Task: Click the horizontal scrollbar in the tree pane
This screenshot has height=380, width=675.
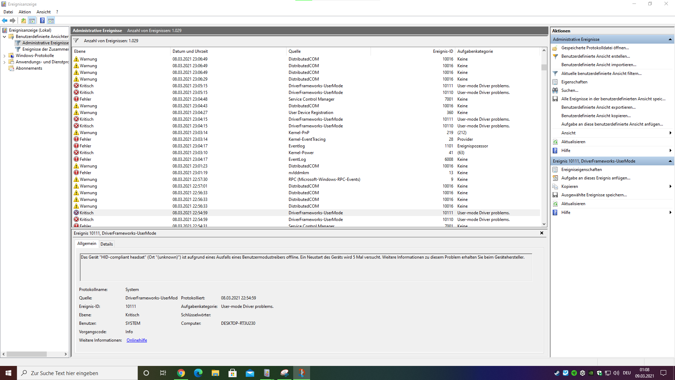Action: click(x=27, y=354)
